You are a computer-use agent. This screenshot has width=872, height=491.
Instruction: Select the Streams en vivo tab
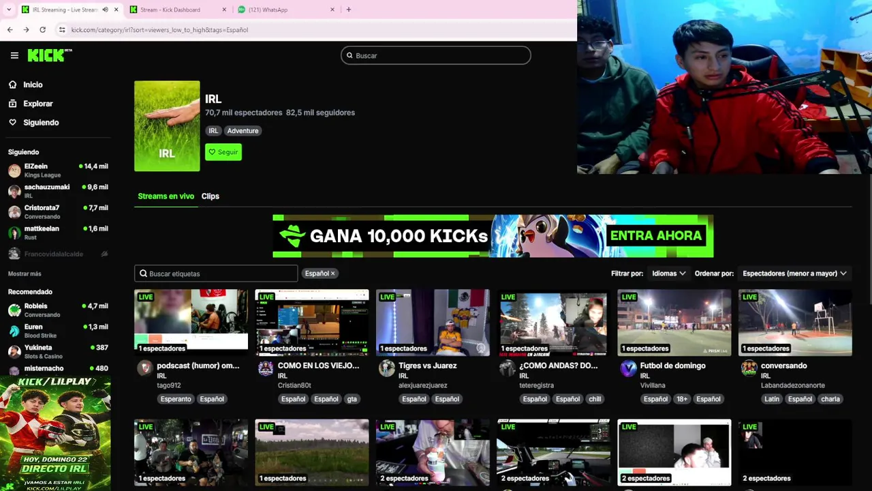click(166, 196)
